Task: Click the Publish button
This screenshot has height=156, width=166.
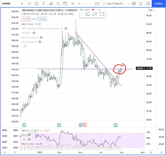Action: coord(158,3)
